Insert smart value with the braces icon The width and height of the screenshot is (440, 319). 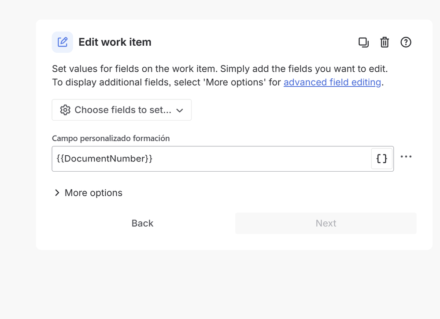[x=381, y=159]
